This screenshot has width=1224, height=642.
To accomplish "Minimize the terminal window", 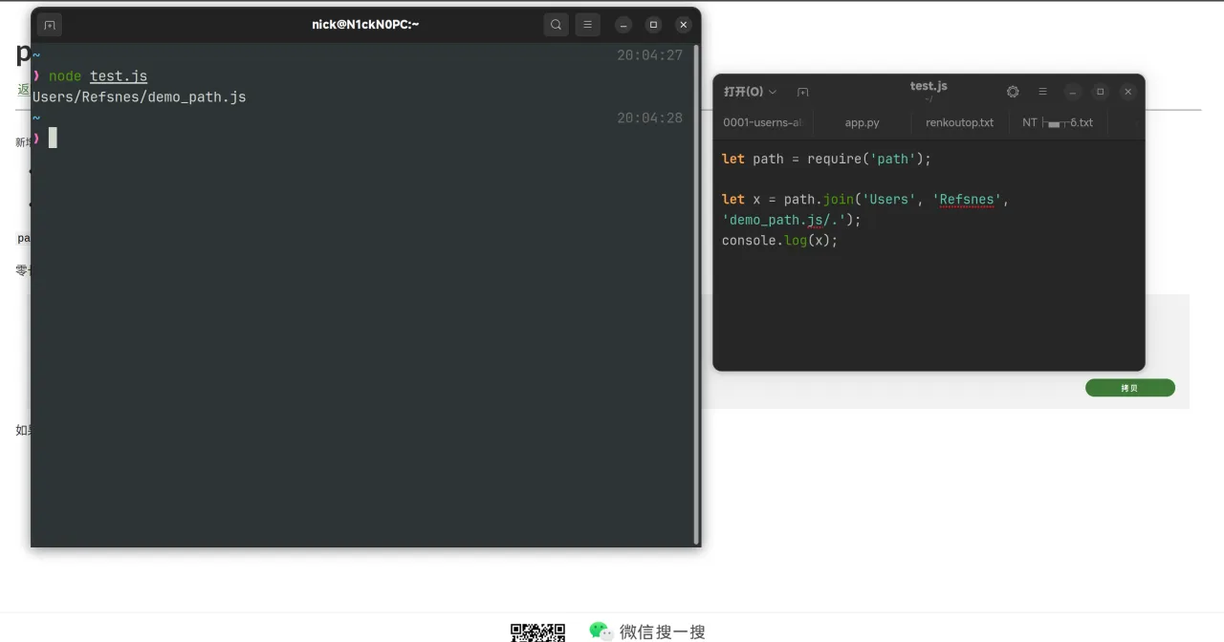I will pos(623,25).
